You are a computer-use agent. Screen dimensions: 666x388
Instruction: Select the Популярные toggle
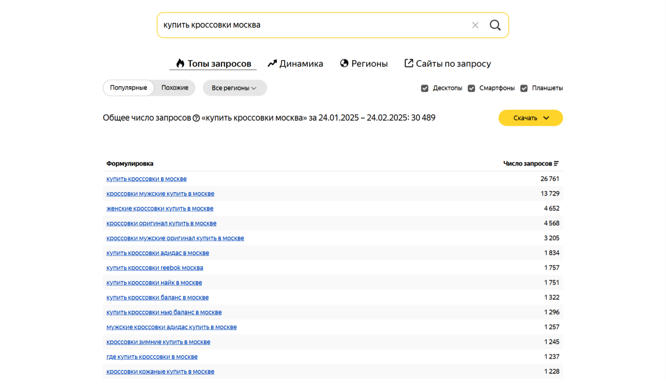click(128, 88)
